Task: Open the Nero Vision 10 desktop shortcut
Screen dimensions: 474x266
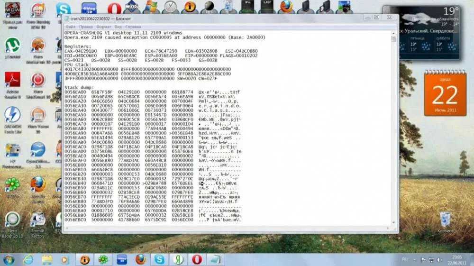Action: click(38, 120)
